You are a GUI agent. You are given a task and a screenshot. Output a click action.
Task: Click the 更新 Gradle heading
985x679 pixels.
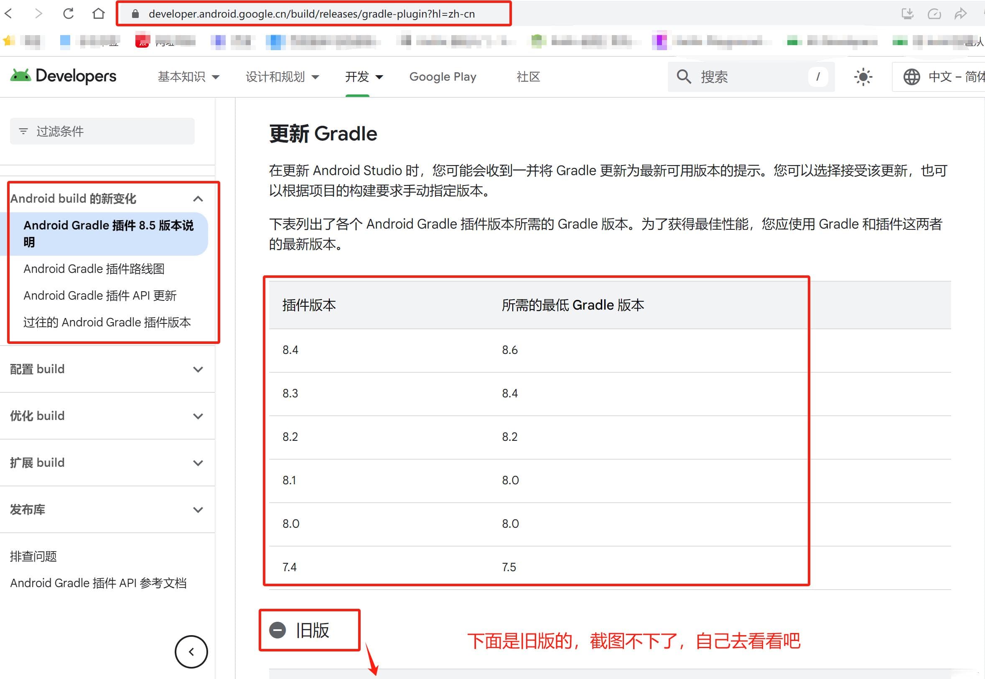[323, 134]
